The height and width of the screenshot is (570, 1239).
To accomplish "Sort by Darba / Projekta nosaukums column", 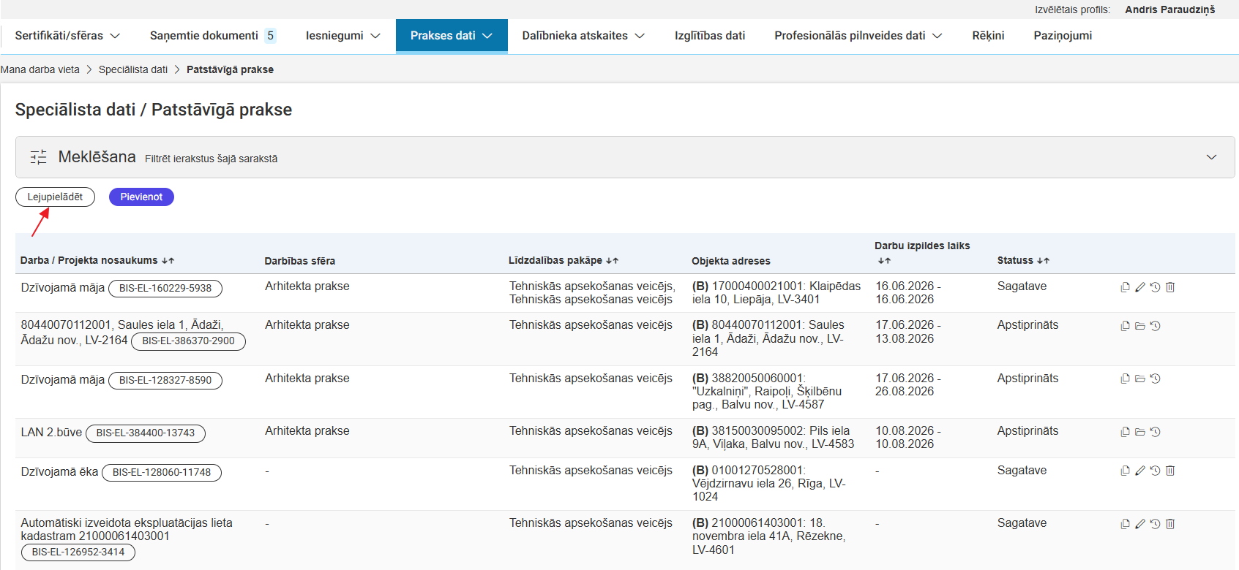I will tap(97, 261).
